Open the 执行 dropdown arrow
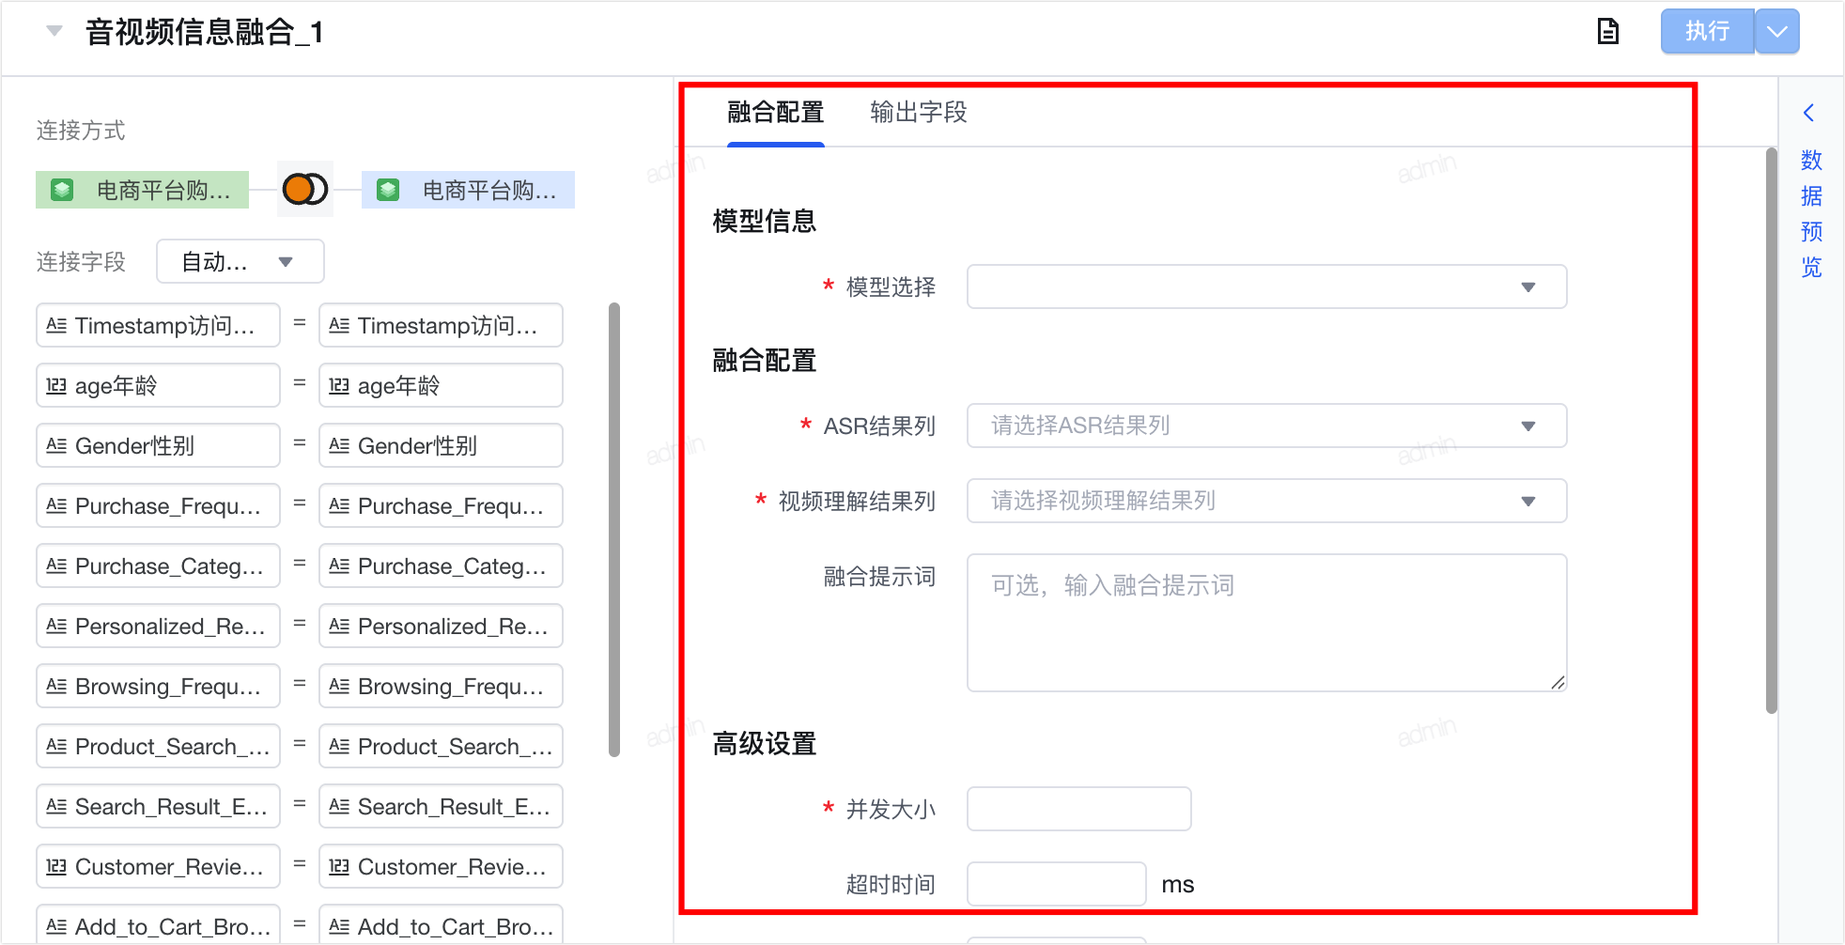The width and height of the screenshot is (1845, 945). tap(1776, 31)
